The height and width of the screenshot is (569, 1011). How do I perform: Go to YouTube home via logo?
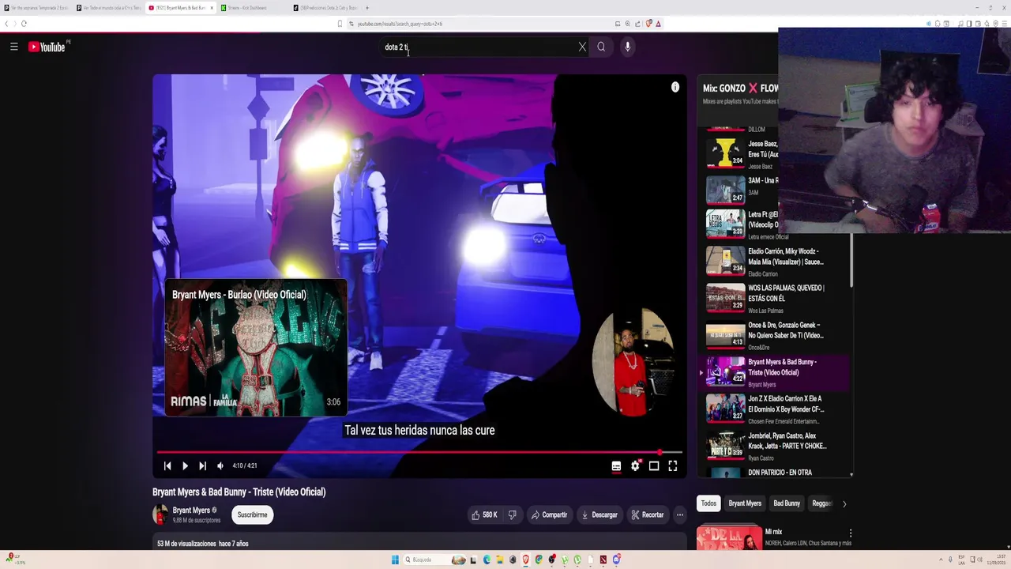pyautogui.click(x=47, y=47)
